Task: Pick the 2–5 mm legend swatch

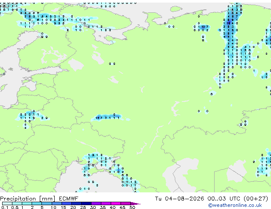Action: [37, 203]
